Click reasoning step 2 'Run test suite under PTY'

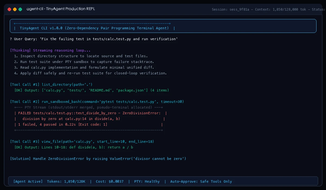pos(84,62)
